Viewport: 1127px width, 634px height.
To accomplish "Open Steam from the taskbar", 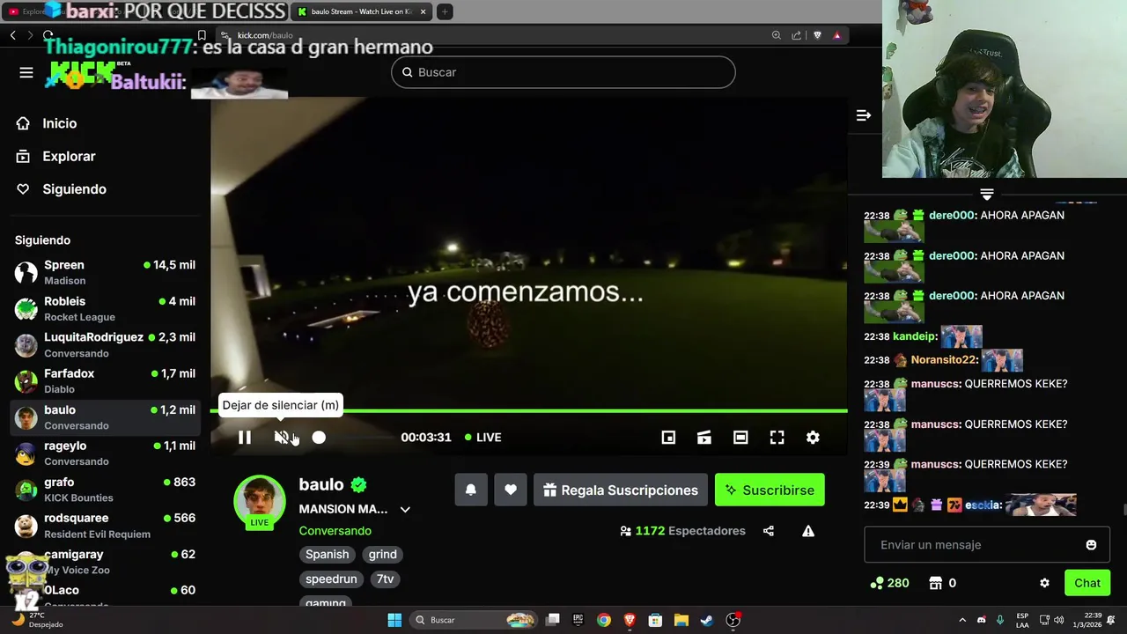I will (706, 620).
